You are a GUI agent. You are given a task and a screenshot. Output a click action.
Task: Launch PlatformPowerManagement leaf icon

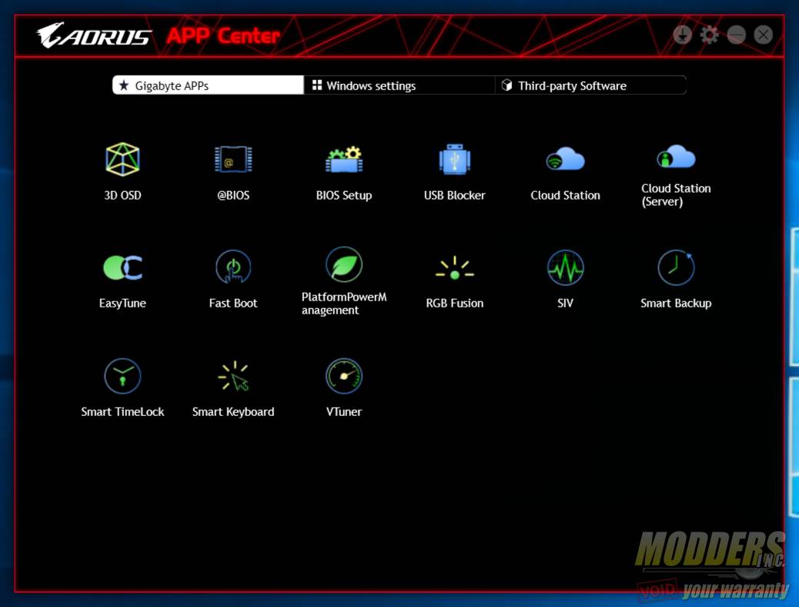click(x=344, y=264)
